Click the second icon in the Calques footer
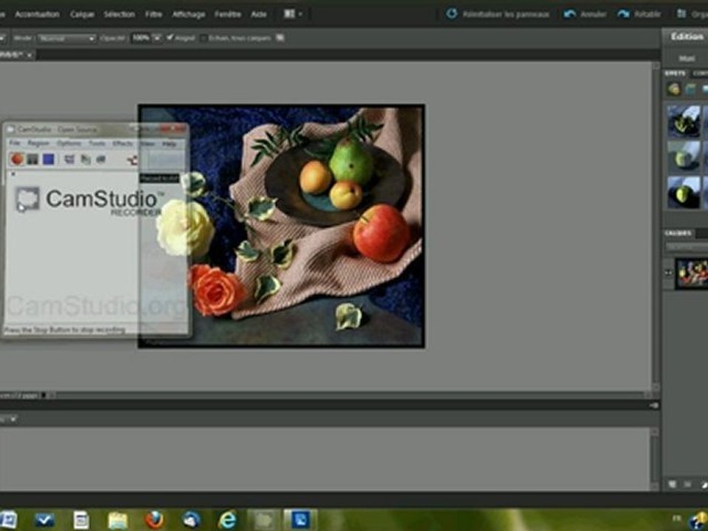708x531 pixels. (687, 485)
